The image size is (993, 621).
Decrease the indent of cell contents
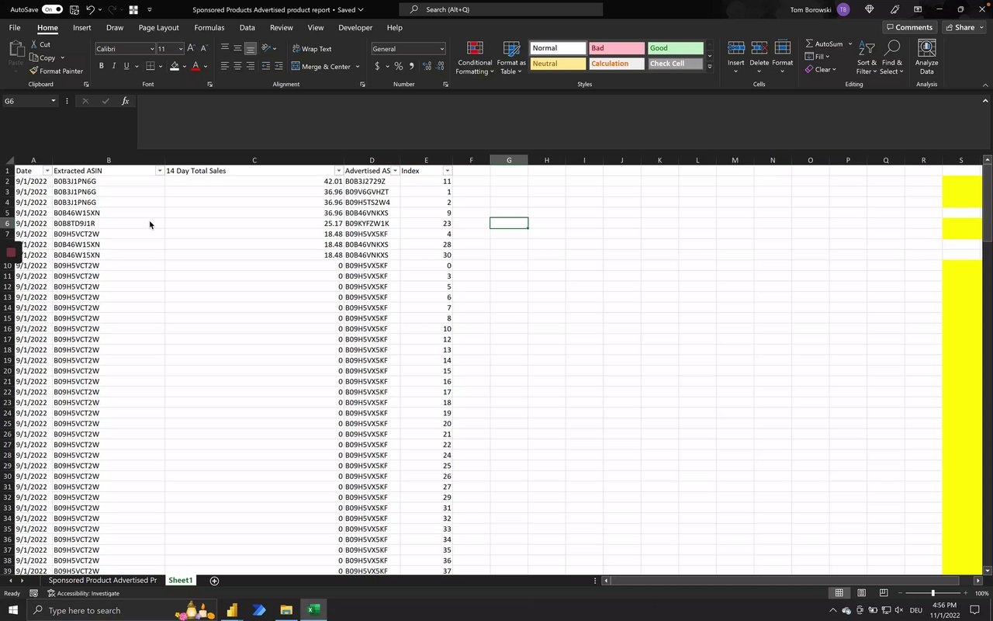coord(266,66)
